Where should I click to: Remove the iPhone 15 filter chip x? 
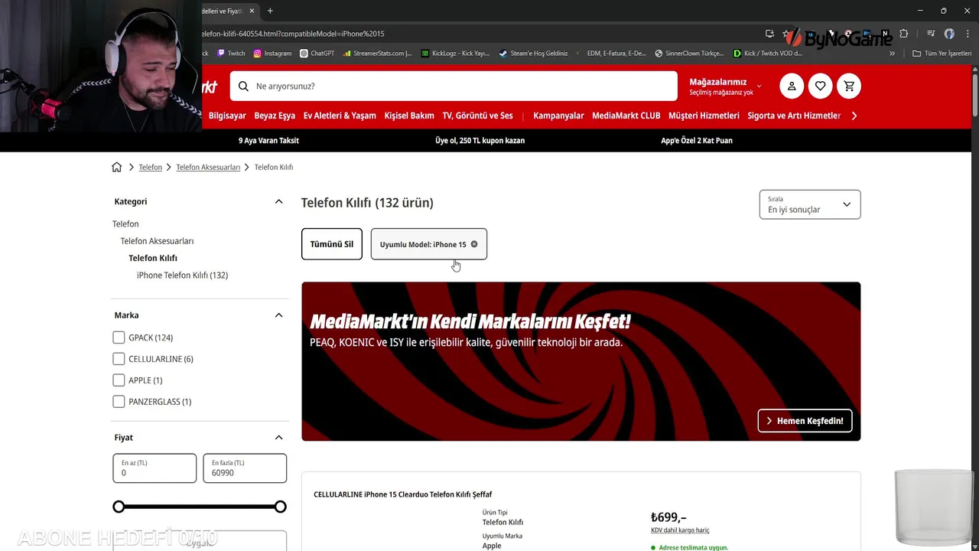(474, 244)
